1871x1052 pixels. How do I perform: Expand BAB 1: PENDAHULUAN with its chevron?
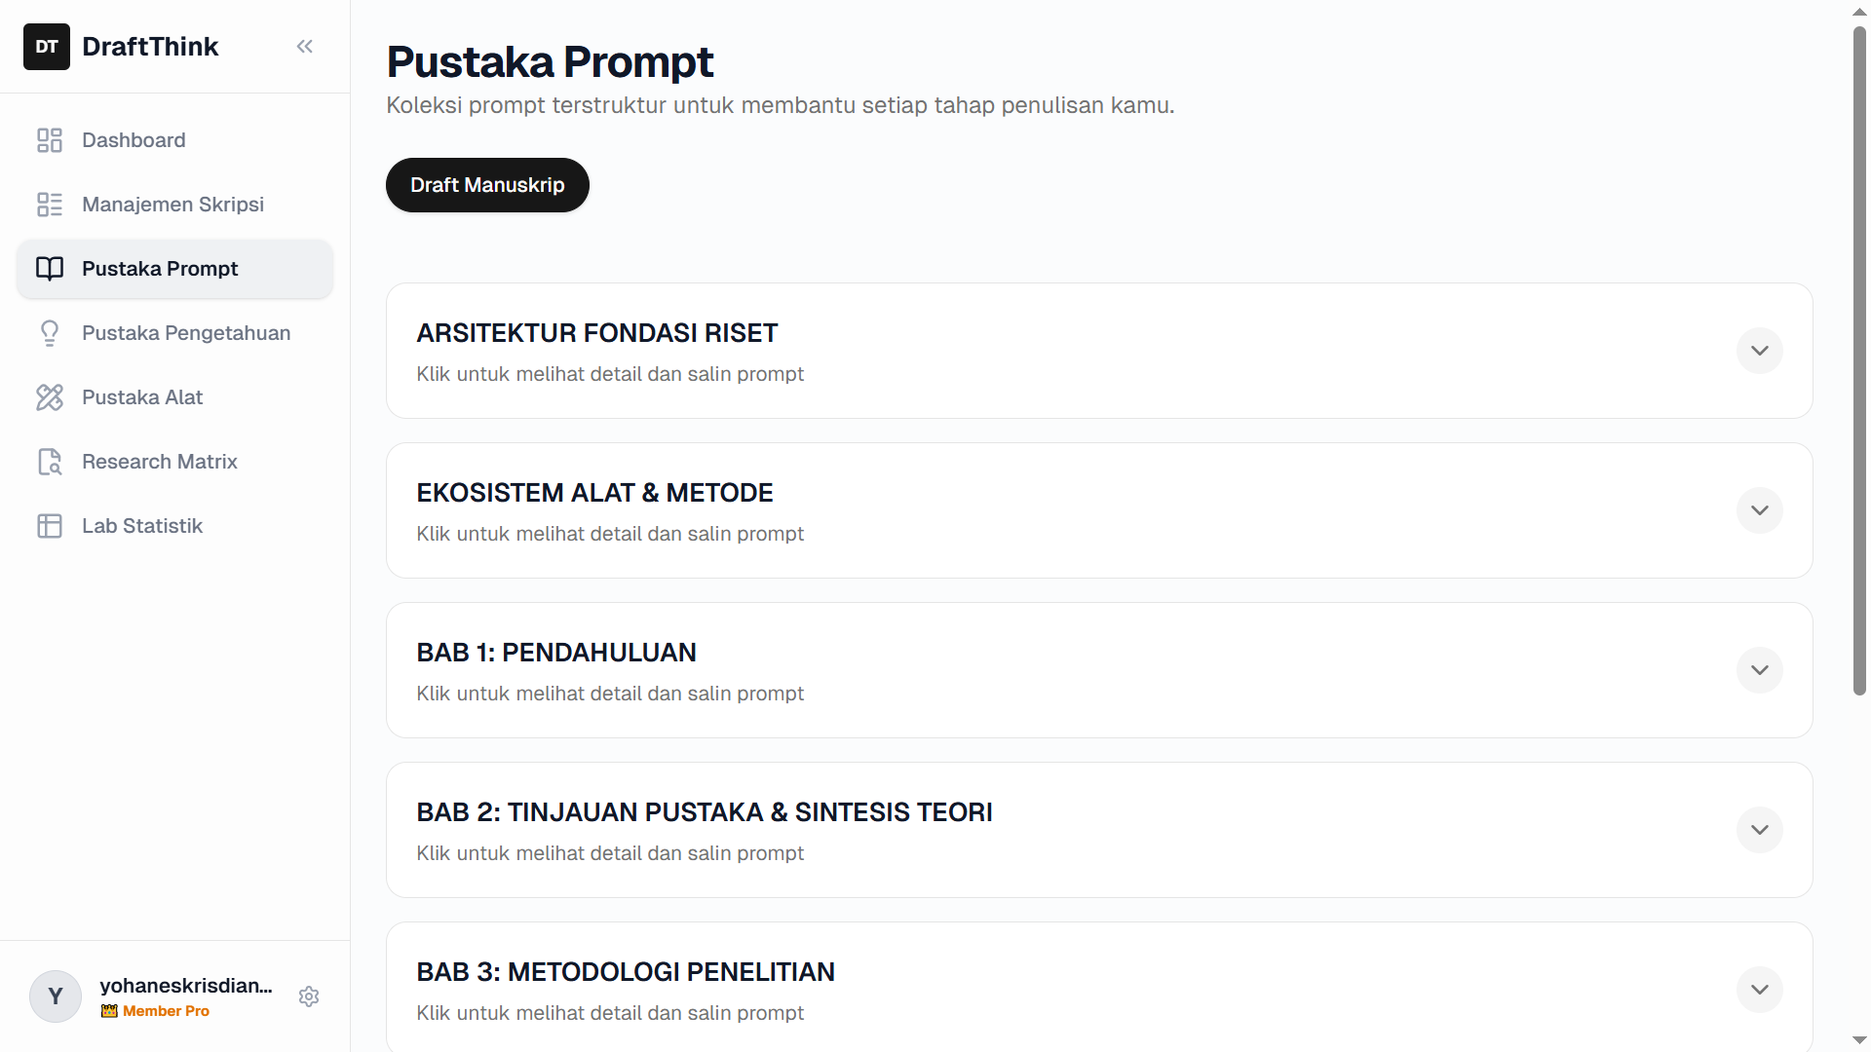[1759, 669]
